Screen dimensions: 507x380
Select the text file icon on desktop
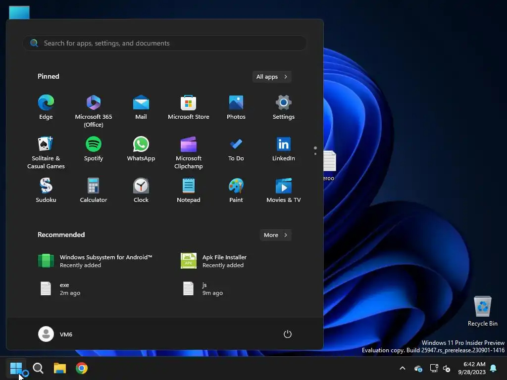329,165
